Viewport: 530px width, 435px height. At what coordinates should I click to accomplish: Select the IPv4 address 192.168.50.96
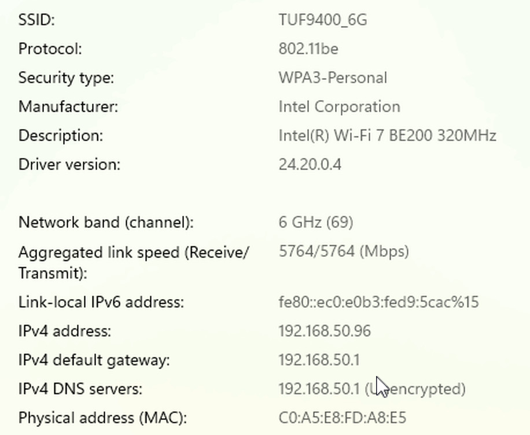[325, 331]
